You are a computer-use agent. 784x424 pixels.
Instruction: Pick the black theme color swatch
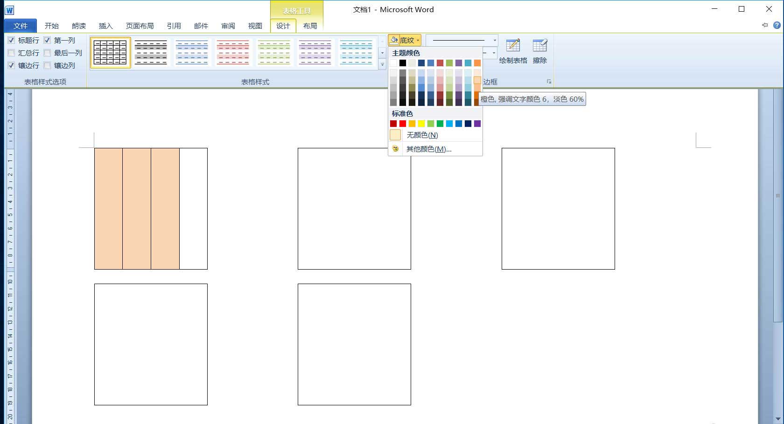(403, 63)
